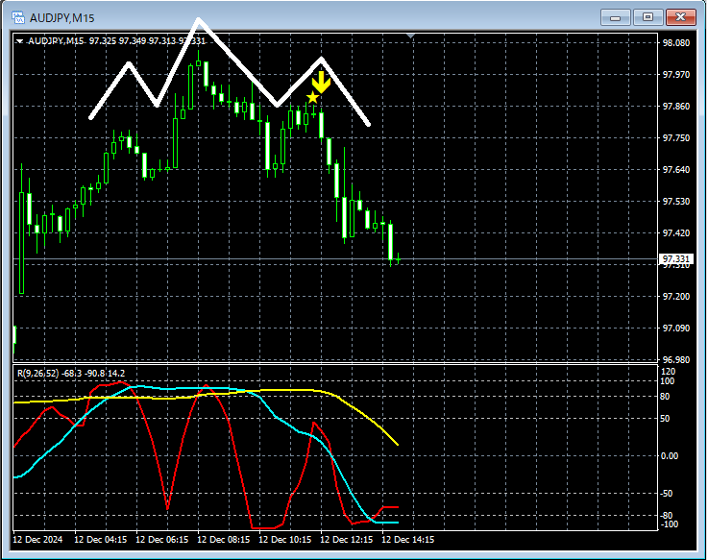Click the time axis label 12 Dec 14:15
Viewport: 708px width, 560px height.
408,539
